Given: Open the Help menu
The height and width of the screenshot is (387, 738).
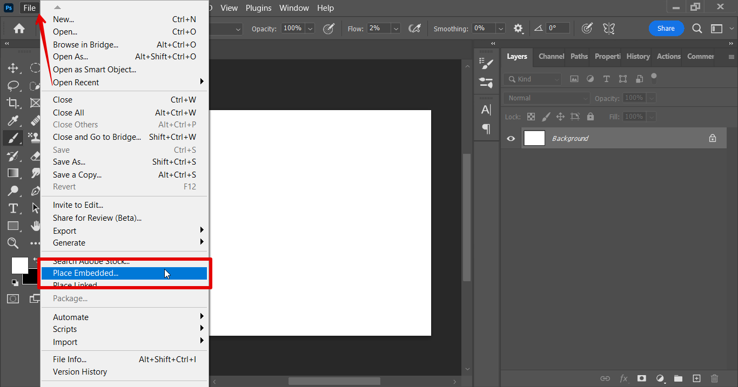Looking at the screenshot, I should 325,8.
